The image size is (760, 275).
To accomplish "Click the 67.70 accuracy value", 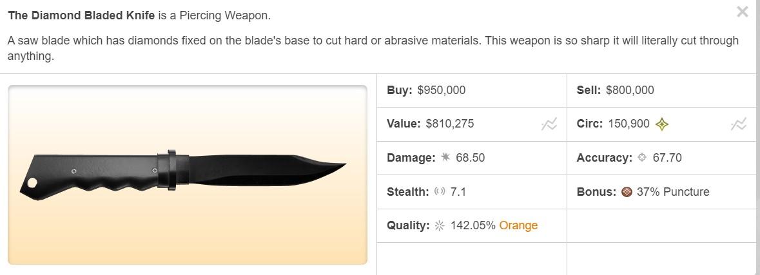I will coord(667,158).
